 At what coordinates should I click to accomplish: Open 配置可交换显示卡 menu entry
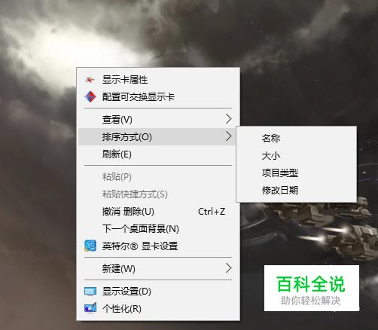pyautogui.click(x=158, y=97)
